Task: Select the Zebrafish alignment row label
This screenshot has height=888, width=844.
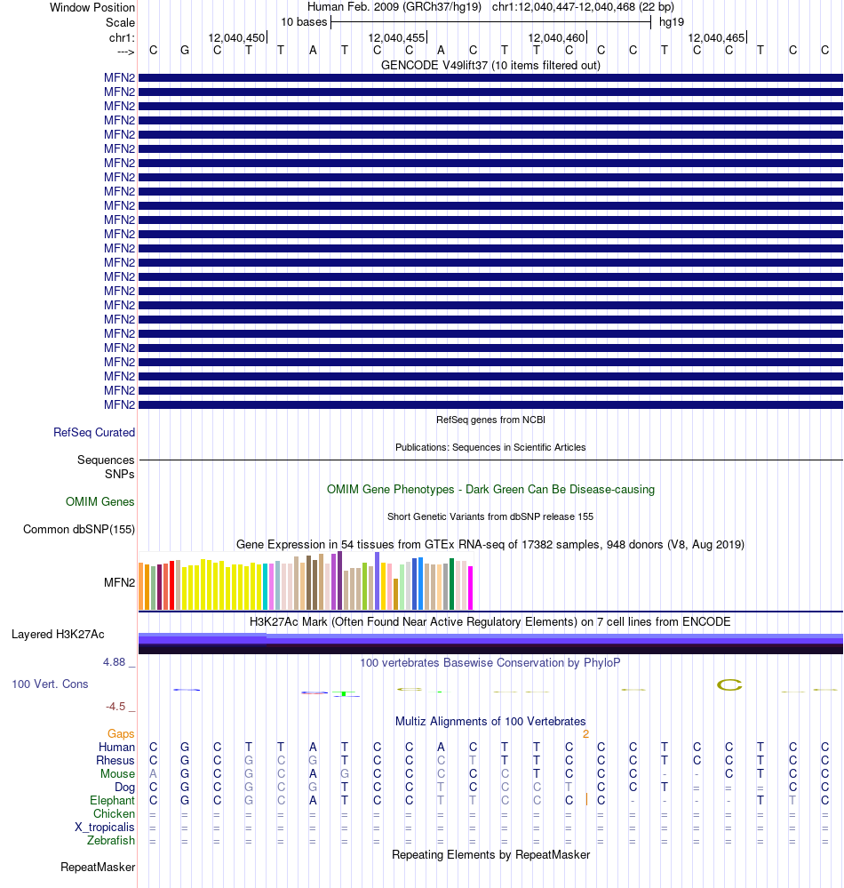Action: pos(111,840)
